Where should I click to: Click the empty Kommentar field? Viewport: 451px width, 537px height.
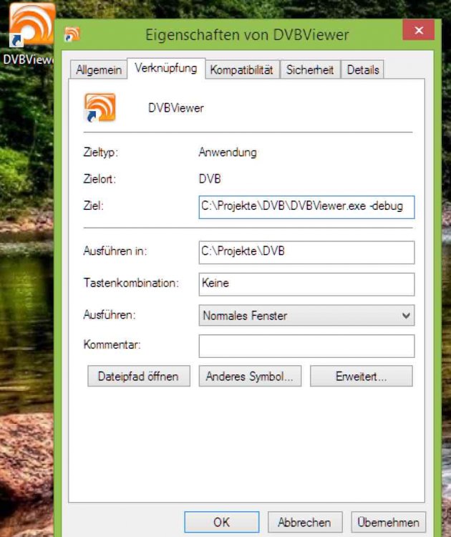[306, 346]
